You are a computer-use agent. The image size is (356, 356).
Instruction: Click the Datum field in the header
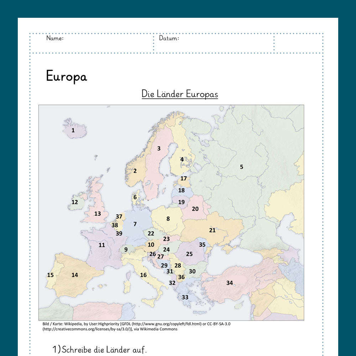pos(214,43)
